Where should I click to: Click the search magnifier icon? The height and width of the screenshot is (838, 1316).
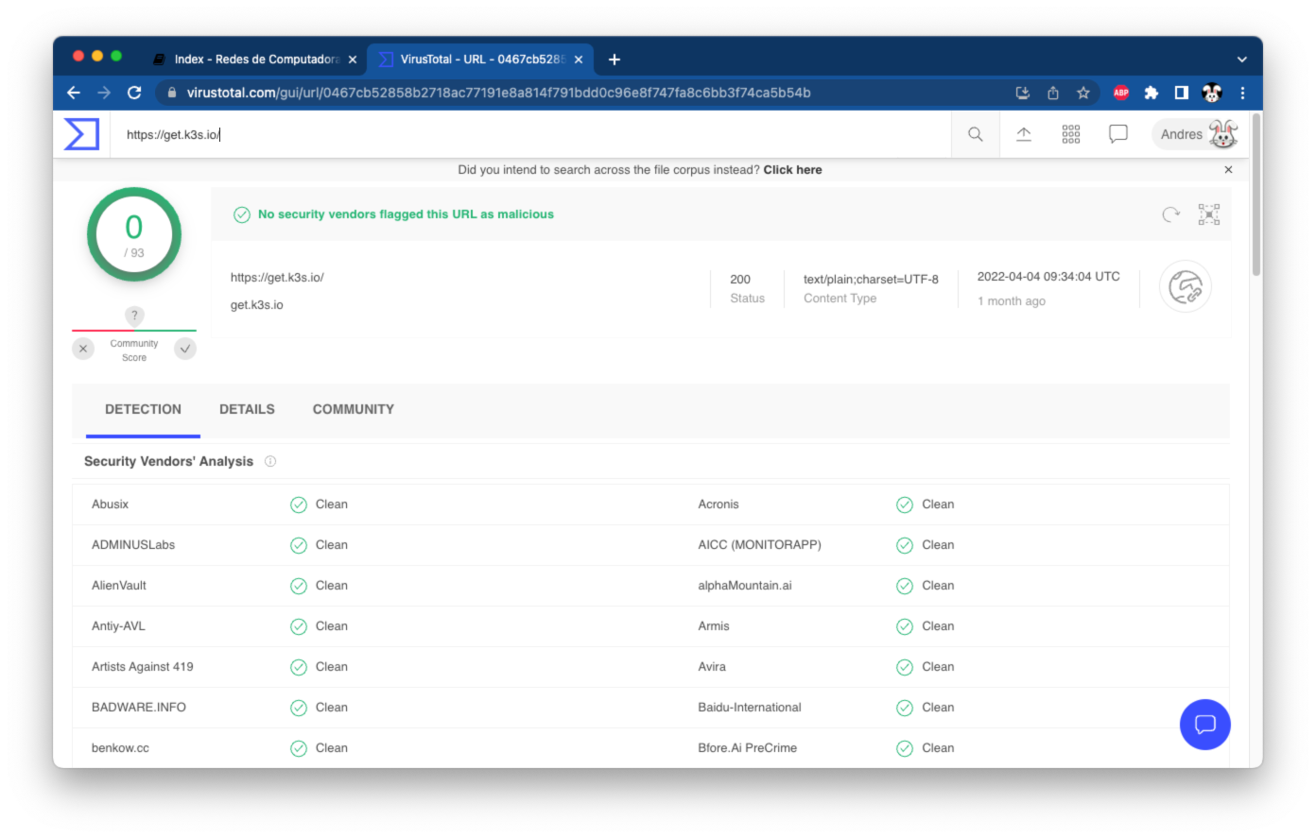976,134
